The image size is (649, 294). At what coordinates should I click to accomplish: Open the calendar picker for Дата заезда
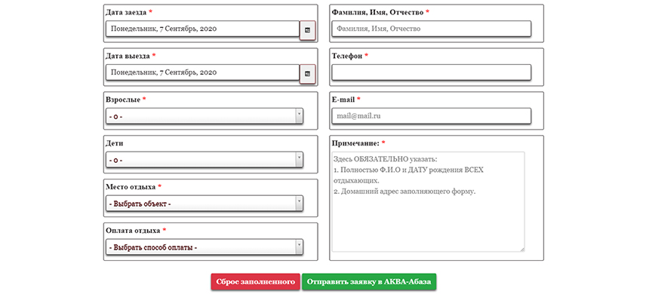click(308, 30)
